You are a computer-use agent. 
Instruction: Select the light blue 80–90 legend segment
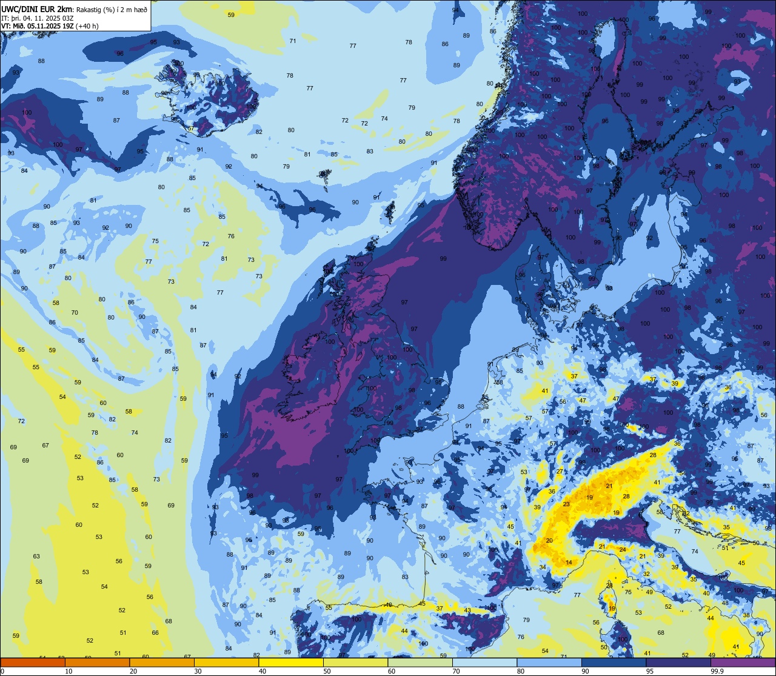549,663
